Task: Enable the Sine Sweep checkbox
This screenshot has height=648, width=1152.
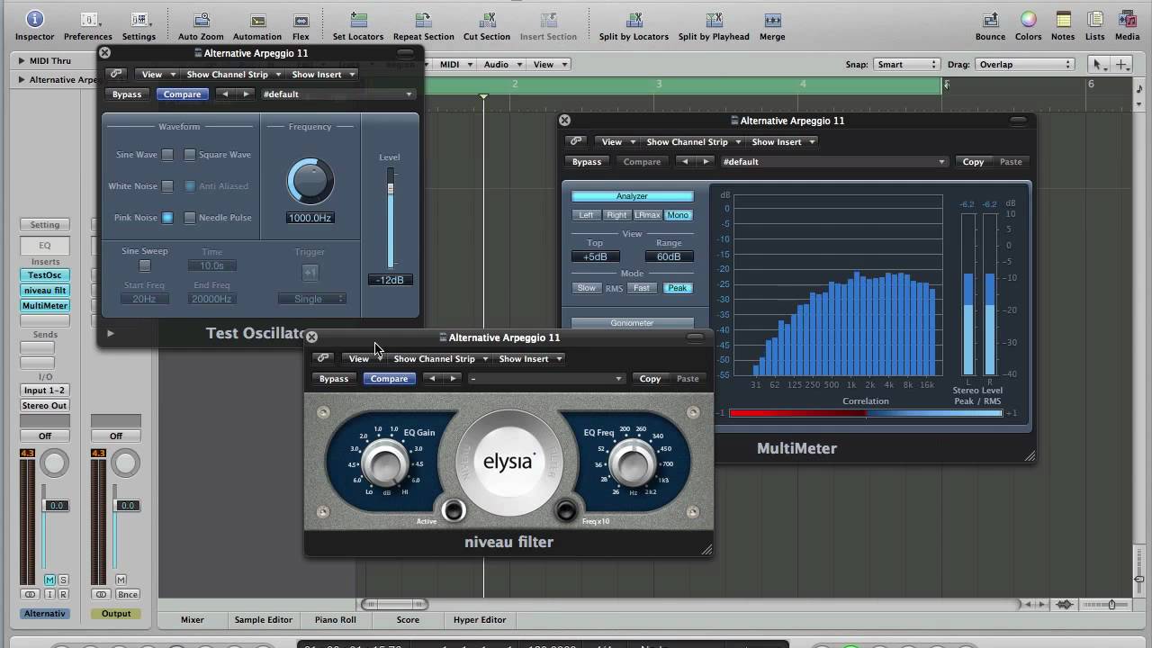Action: (x=145, y=266)
